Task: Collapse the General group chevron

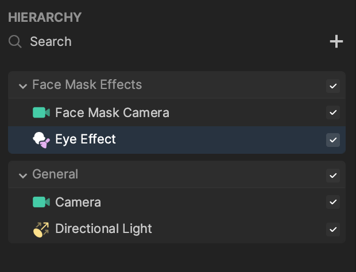Action: [x=23, y=176]
